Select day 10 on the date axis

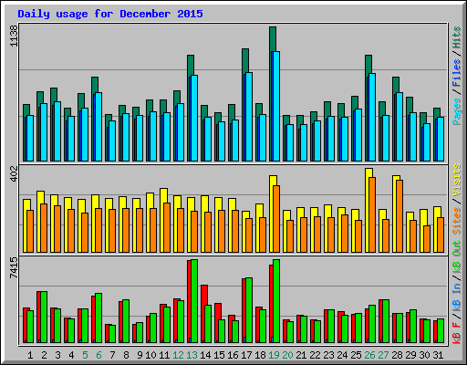[x=150, y=355]
